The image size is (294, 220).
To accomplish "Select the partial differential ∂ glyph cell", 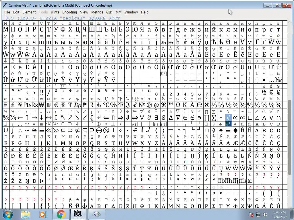I will 149,118.
